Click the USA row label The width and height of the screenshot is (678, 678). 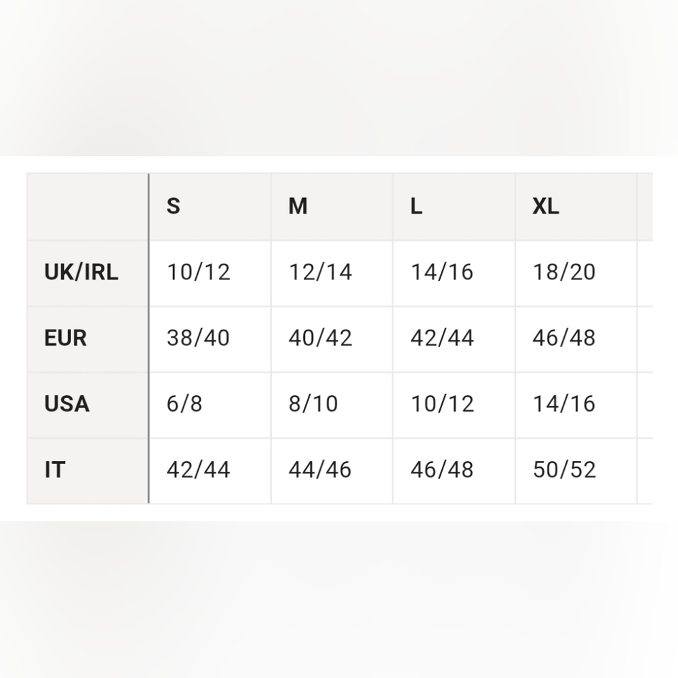click(87, 405)
